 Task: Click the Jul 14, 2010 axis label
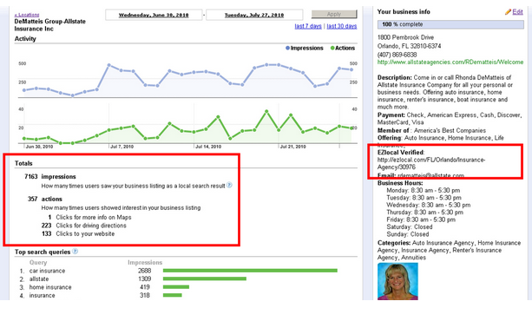[x=208, y=147]
